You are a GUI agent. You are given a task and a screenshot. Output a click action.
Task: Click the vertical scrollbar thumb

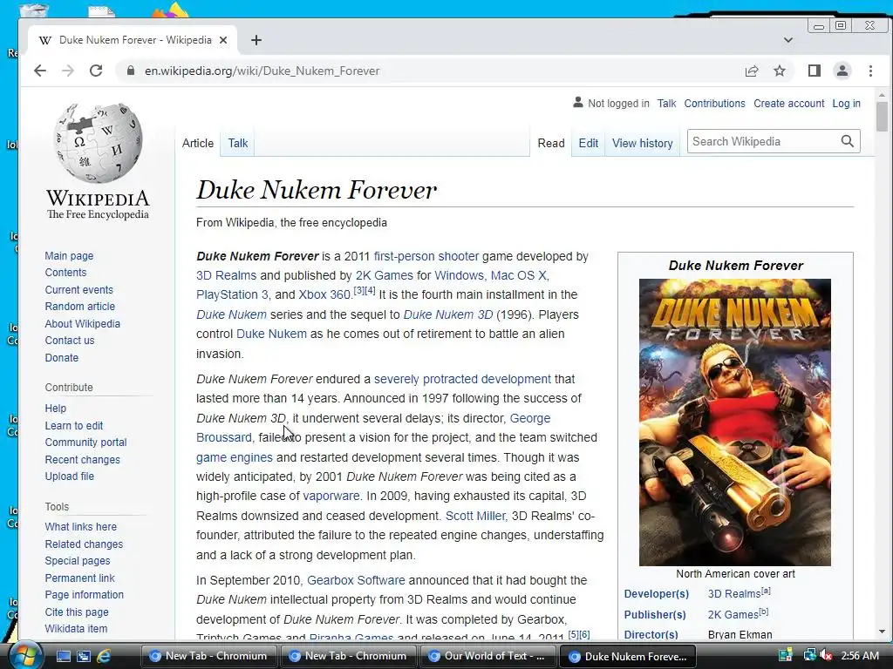coord(882,117)
